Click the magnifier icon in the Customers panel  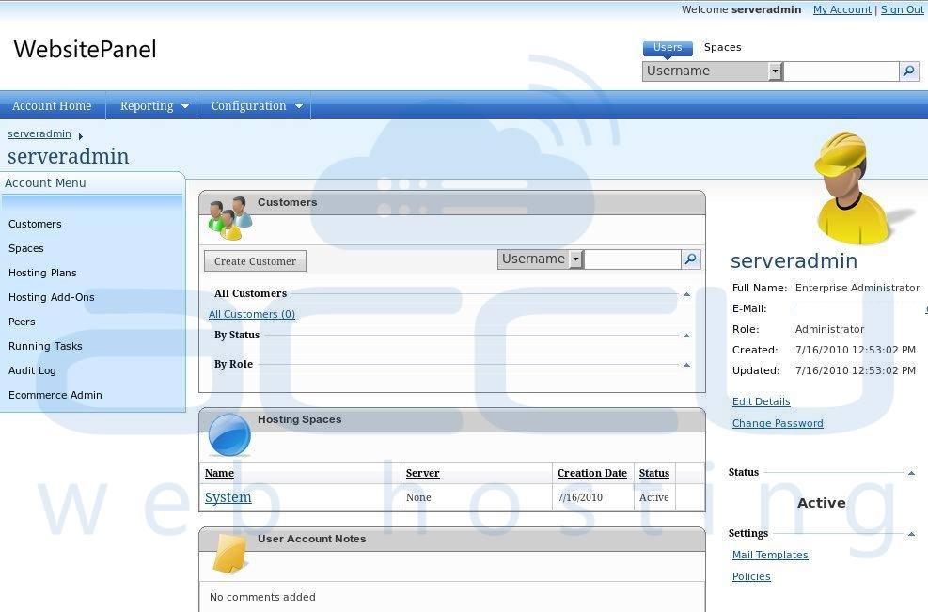pyautogui.click(x=691, y=259)
